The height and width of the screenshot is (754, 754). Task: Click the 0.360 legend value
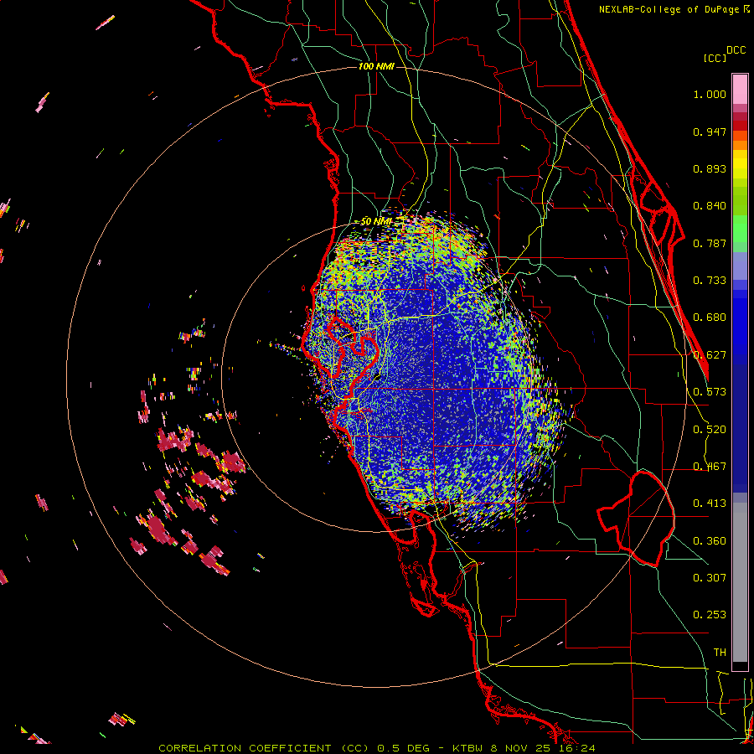710,541
